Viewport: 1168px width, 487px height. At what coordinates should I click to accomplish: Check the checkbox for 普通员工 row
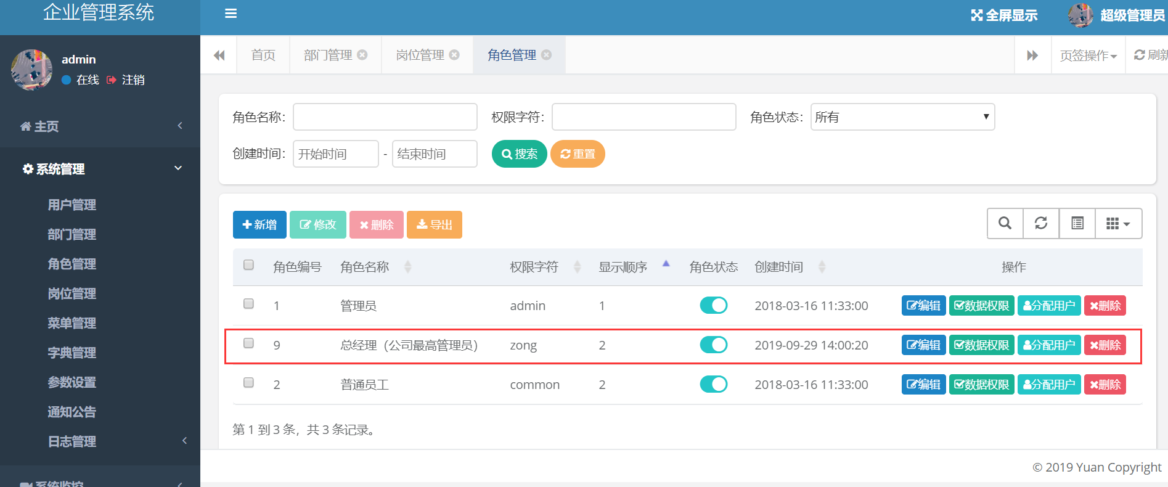tap(248, 382)
